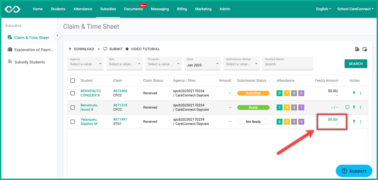378x180 pixels.
Task: Toggle the select-all header checkbox
Action: [73, 81]
